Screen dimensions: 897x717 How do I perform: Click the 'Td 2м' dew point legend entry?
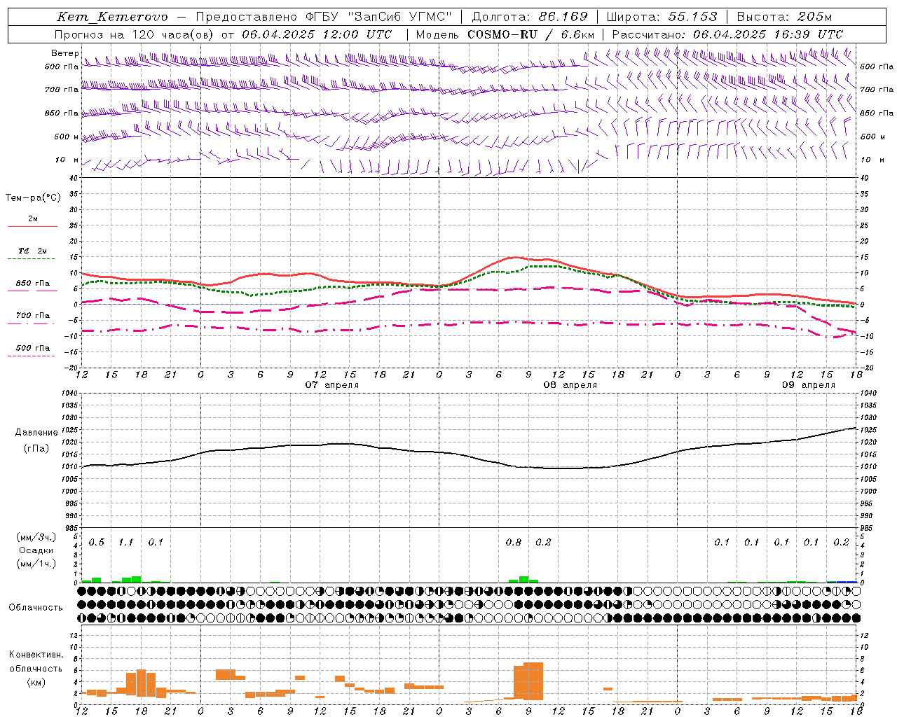pos(32,251)
